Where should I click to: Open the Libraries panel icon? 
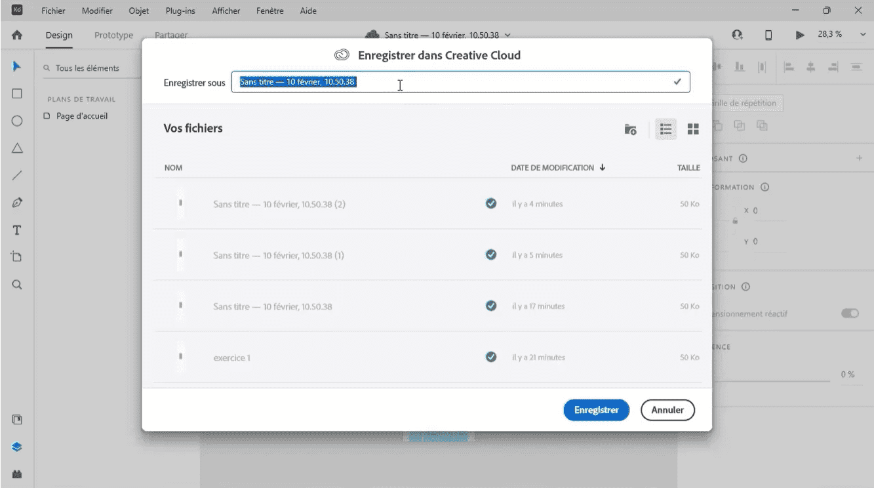17,419
